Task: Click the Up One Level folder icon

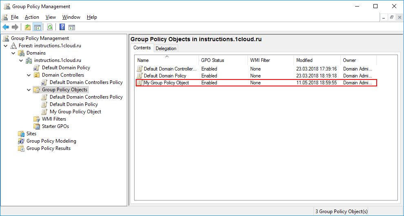Action: pyautogui.click(x=28, y=27)
